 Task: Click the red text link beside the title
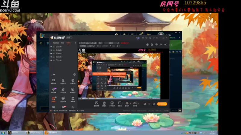pyautogui.click(x=125, y=43)
